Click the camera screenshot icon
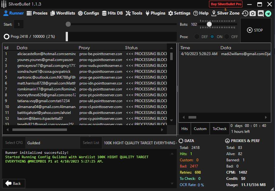The width and height of the screenshot is (275, 191). (x=253, y=13)
